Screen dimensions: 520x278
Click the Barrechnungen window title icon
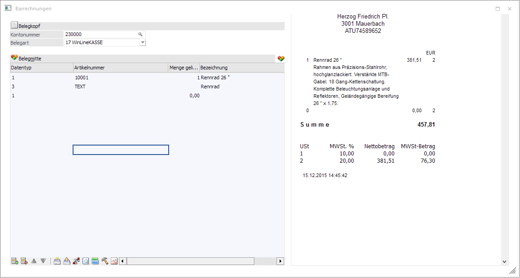coord(8,8)
